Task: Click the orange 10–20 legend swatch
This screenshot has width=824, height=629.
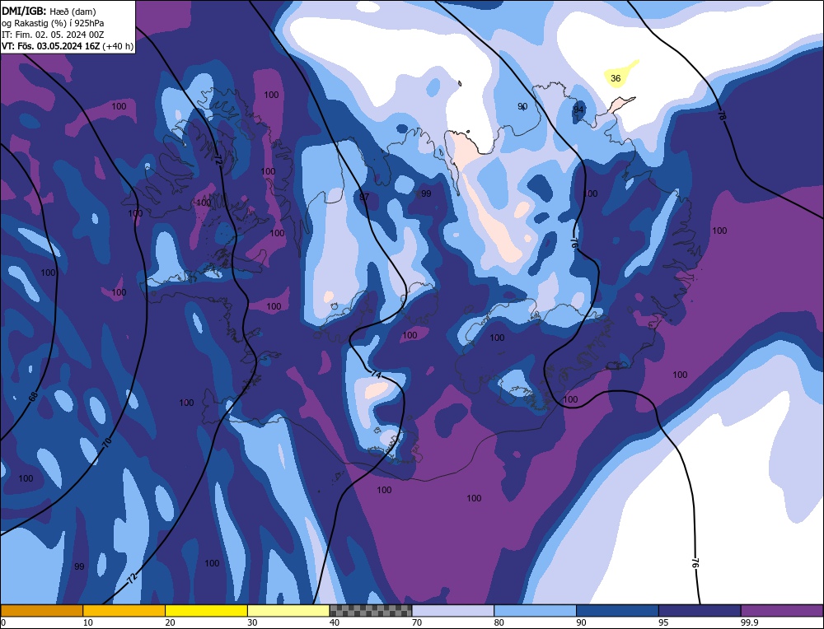Action: click(124, 611)
